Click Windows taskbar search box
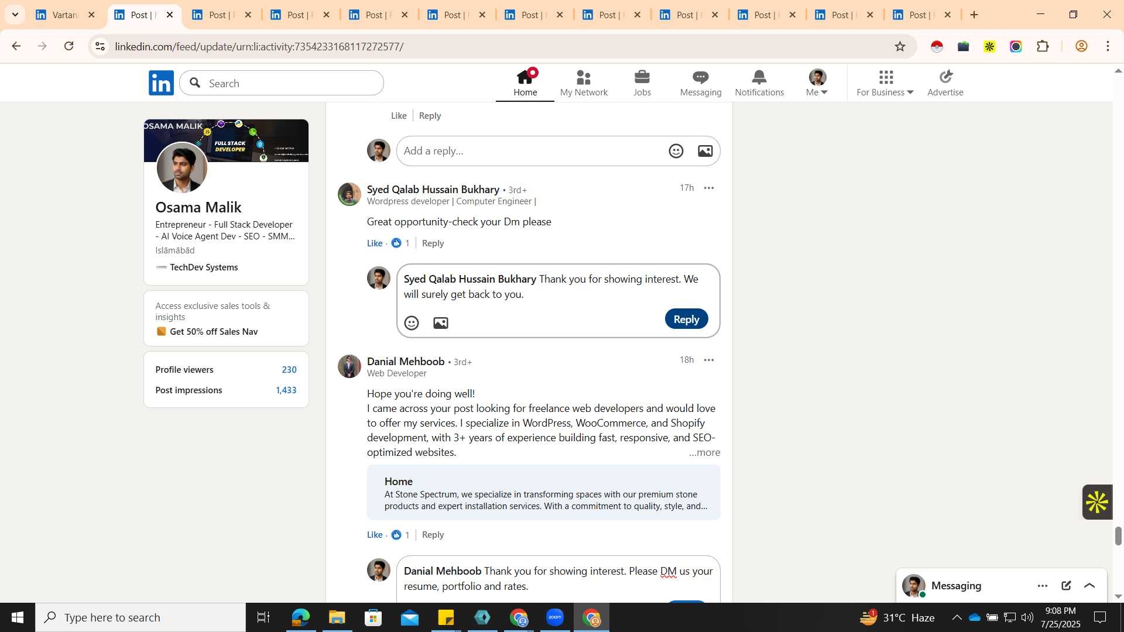Image resolution: width=1124 pixels, height=632 pixels. click(140, 617)
